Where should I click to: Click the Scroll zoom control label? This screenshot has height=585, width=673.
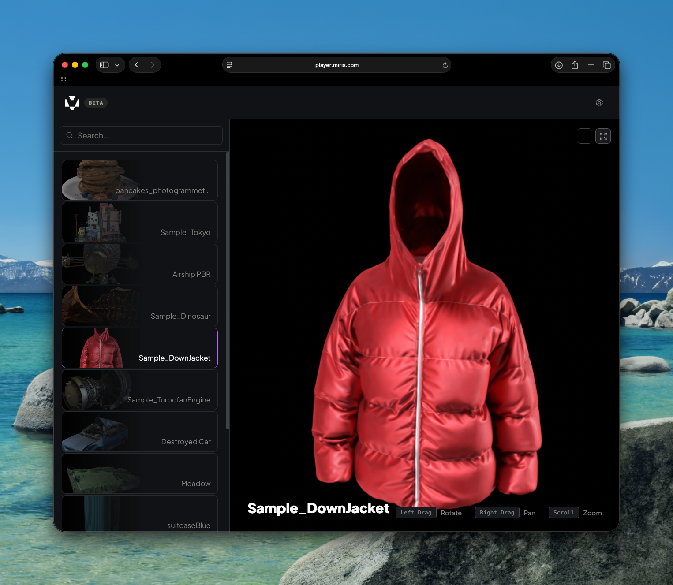pos(563,512)
